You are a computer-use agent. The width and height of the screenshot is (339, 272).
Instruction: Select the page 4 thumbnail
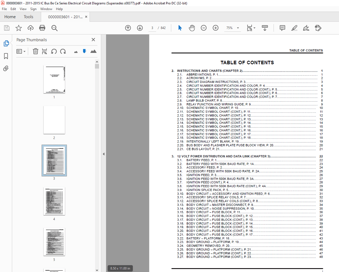tap(54, 201)
